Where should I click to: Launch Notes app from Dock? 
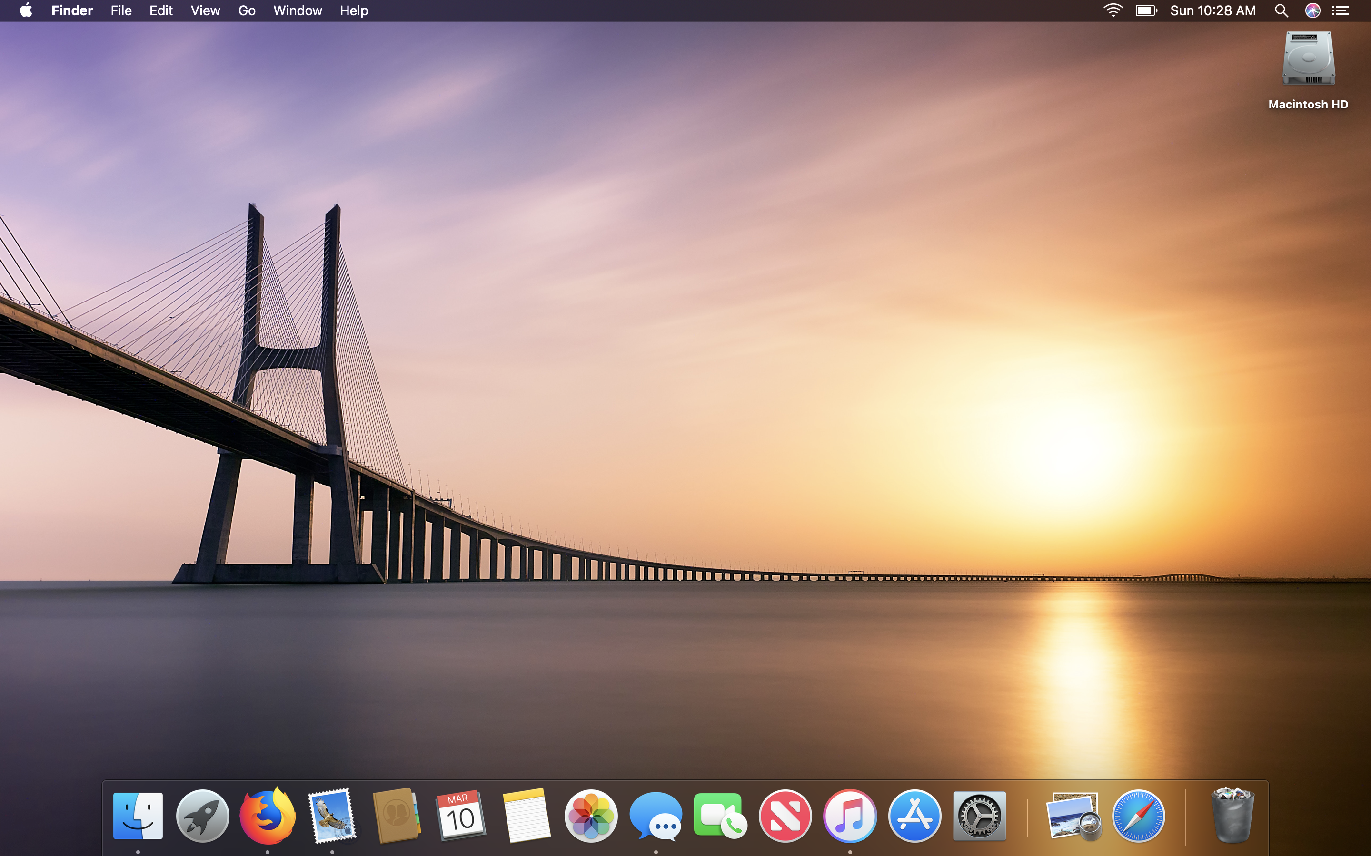[x=527, y=816]
